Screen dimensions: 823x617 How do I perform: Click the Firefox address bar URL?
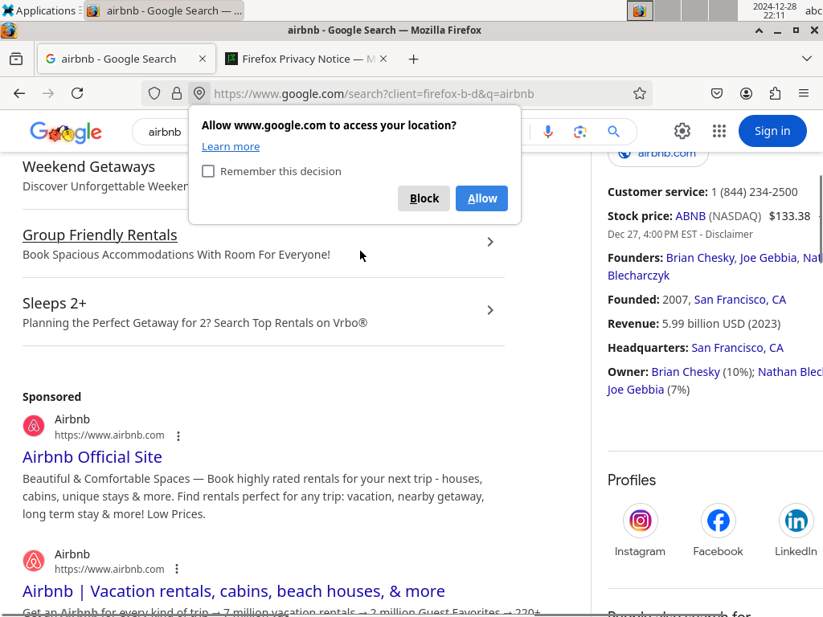point(374,94)
